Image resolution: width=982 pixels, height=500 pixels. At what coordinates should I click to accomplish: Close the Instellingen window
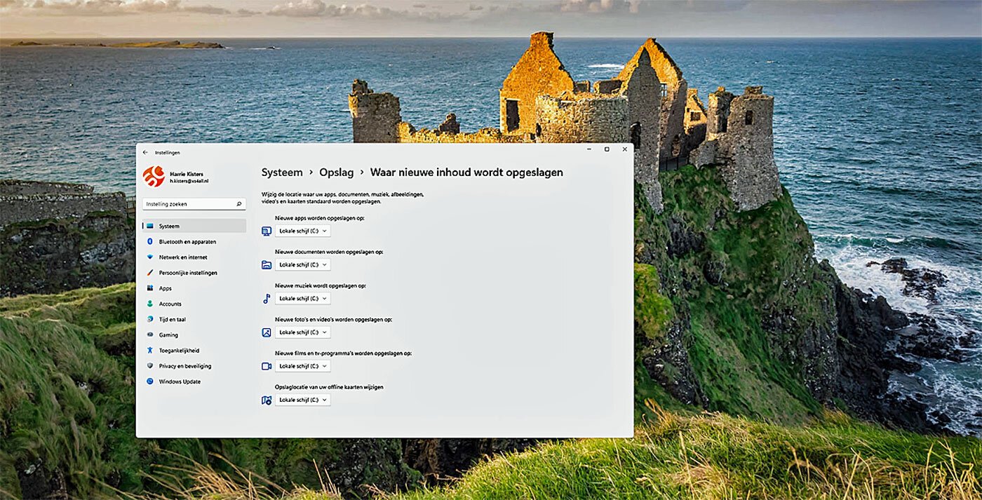tap(624, 149)
